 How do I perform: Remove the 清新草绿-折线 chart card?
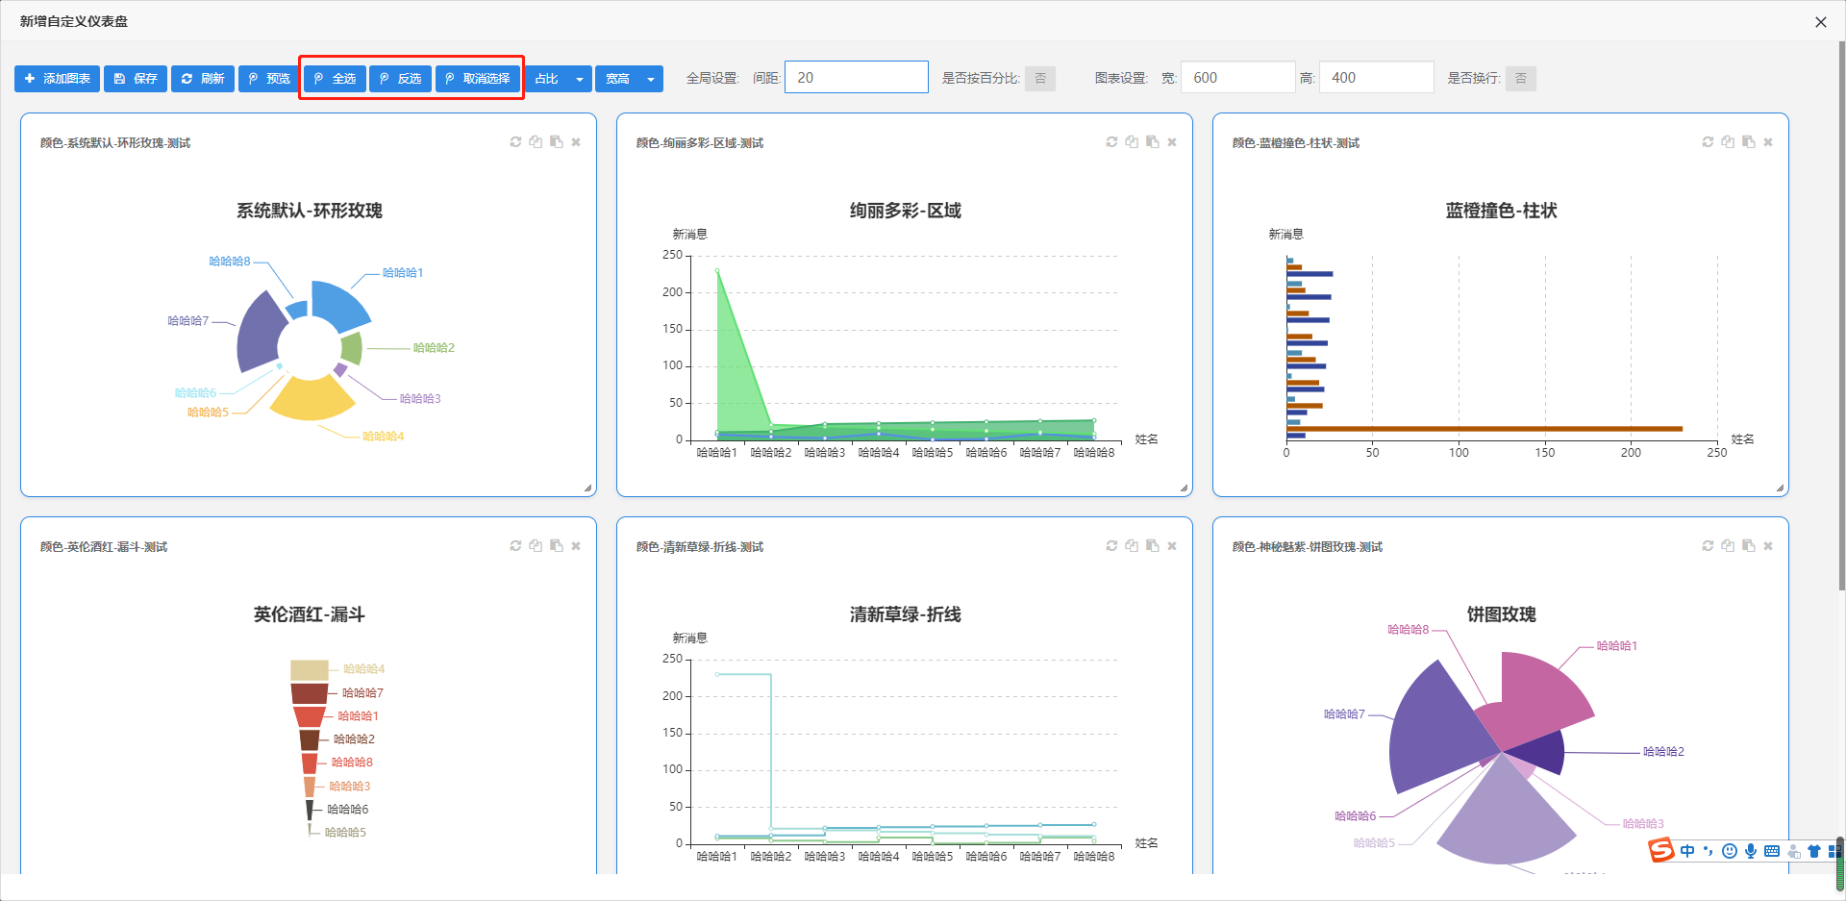coord(1172,546)
